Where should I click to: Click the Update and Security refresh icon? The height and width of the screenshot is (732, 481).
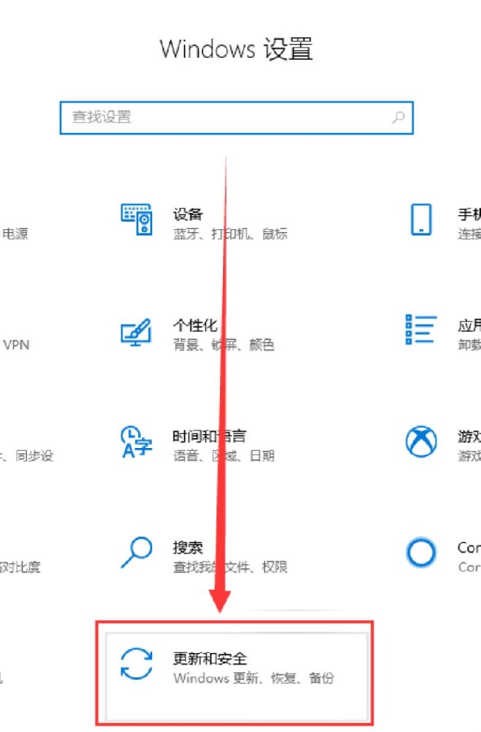pyautogui.click(x=137, y=663)
